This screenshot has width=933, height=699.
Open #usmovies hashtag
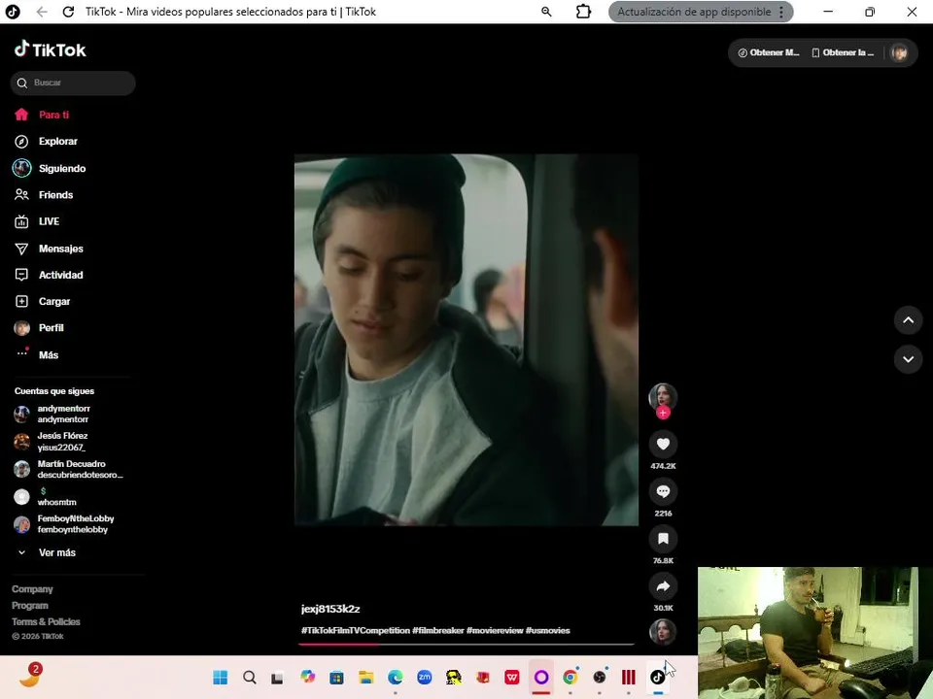547,631
